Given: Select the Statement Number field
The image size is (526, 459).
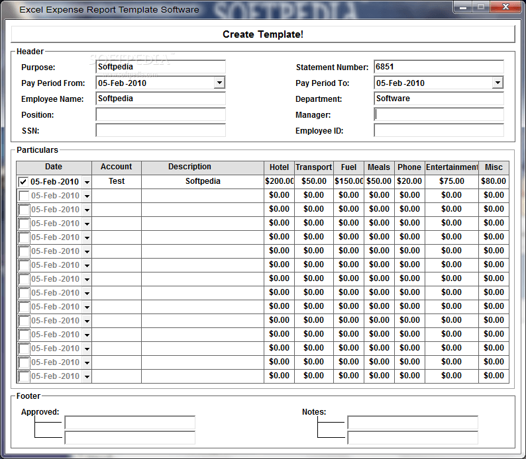Looking at the screenshot, I should [x=438, y=67].
